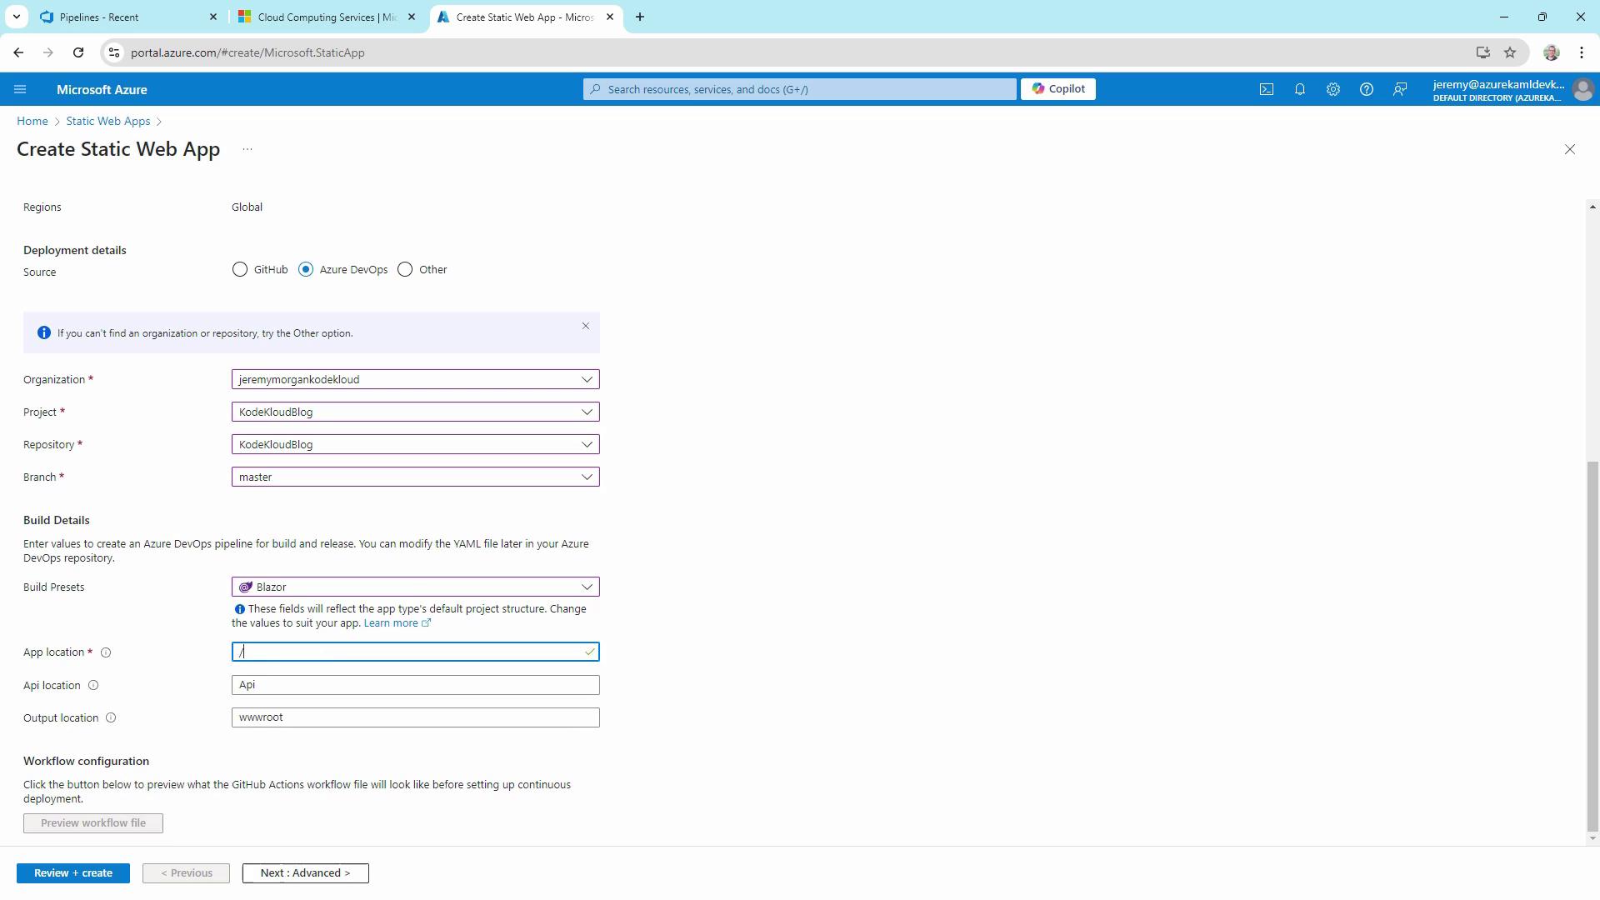Screen dimensions: 1600x900
Task: Click the scrollbar down arrow
Action: pyautogui.click(x=1592, y=839)
